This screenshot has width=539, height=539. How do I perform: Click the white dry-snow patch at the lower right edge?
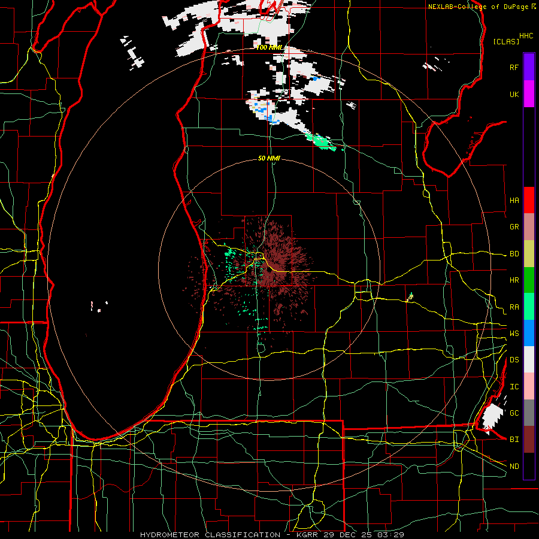[492, 417]
